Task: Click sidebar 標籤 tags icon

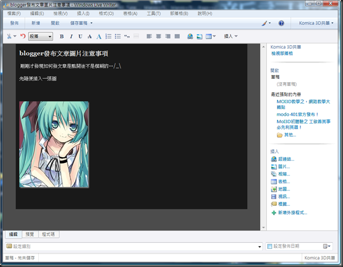Action: (x=274, y=204)
